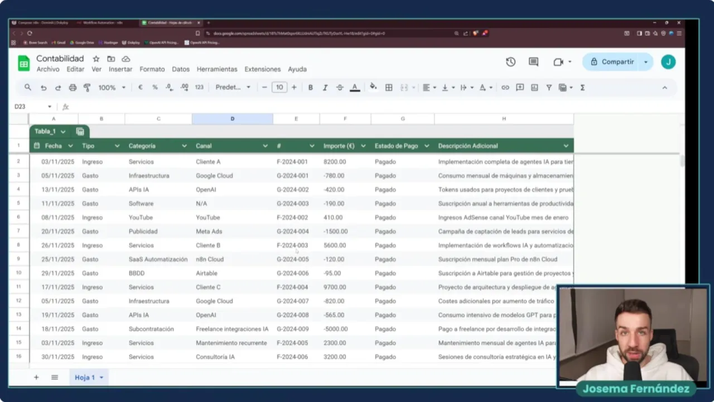
Task: Open filter arrow on Categoría column
Action: [x=184, y=146]
